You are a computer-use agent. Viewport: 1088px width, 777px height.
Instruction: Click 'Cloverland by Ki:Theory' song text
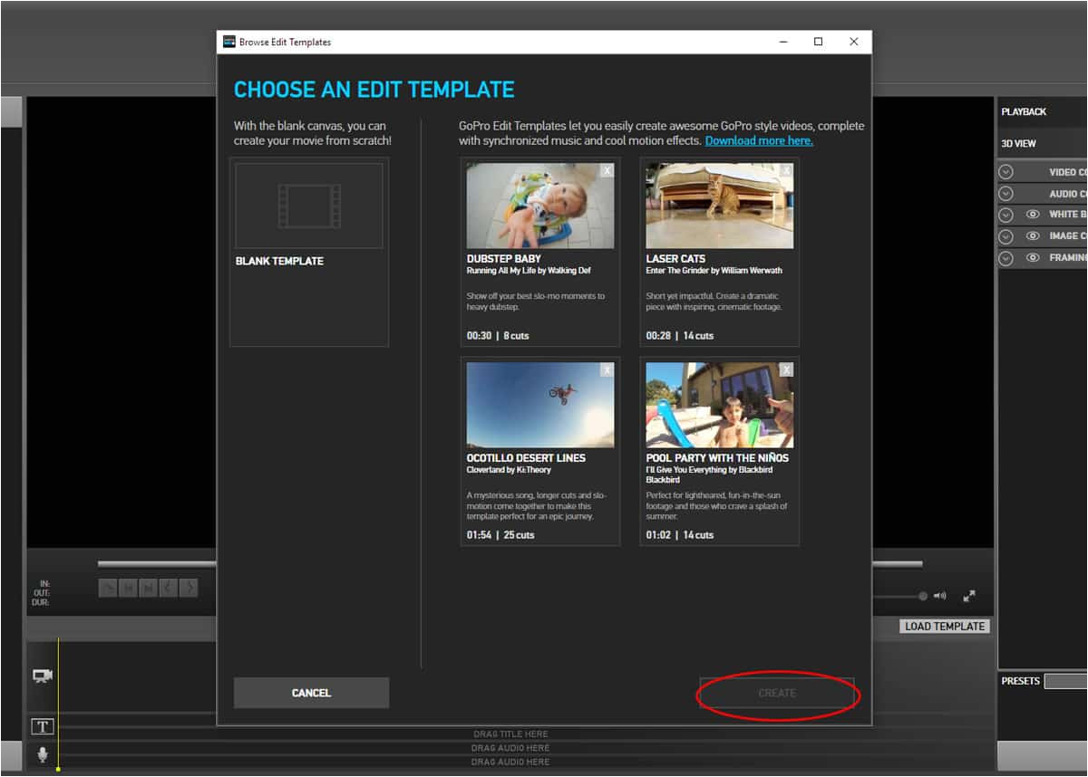tap(509, 470)
